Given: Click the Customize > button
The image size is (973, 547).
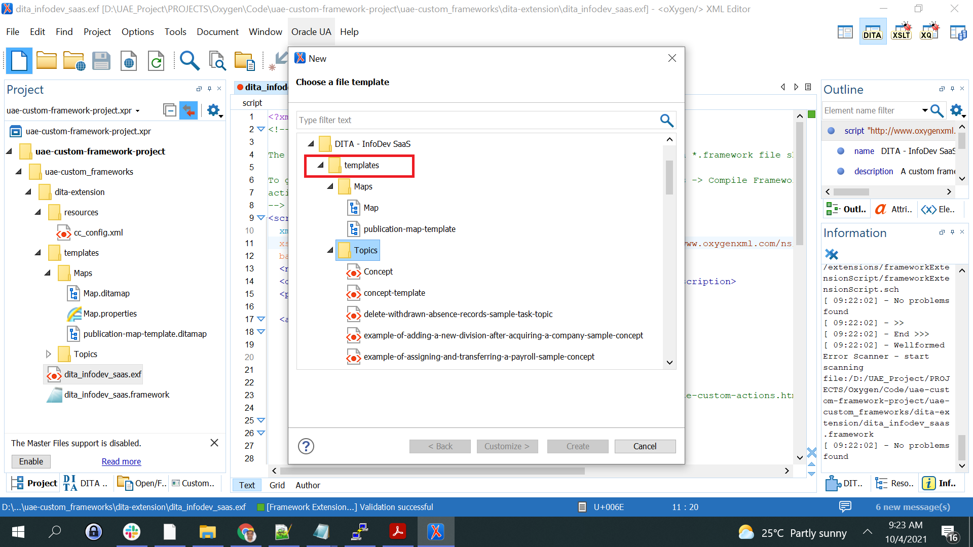Looking at the screenshot, I should (x=507, y=446).
